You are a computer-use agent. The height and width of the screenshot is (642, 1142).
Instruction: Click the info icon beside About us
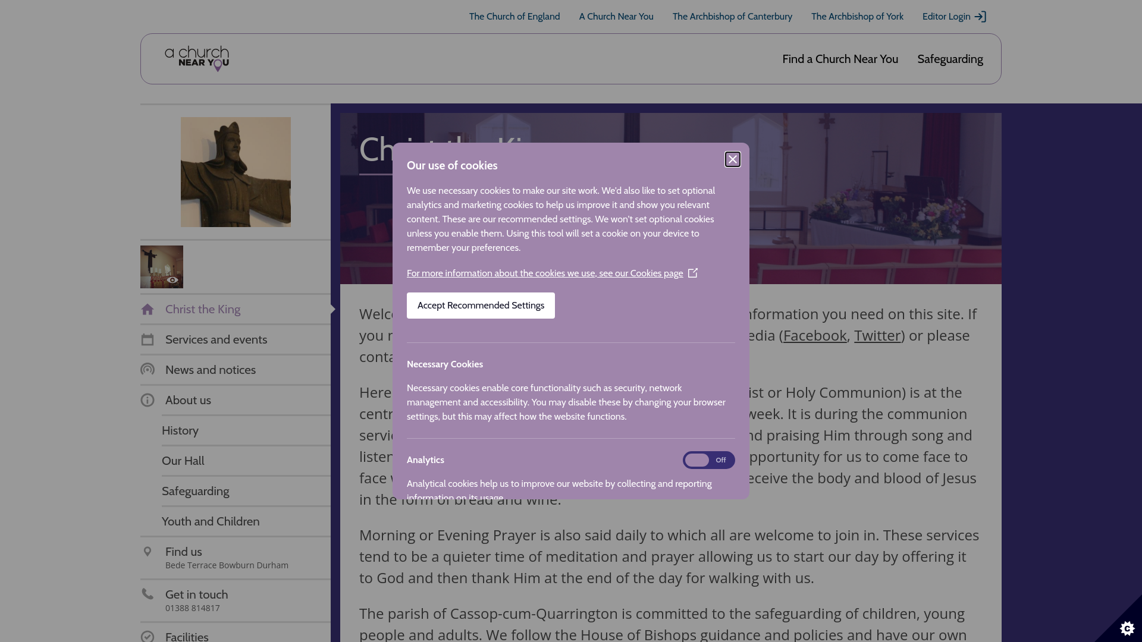click(148, 400)
